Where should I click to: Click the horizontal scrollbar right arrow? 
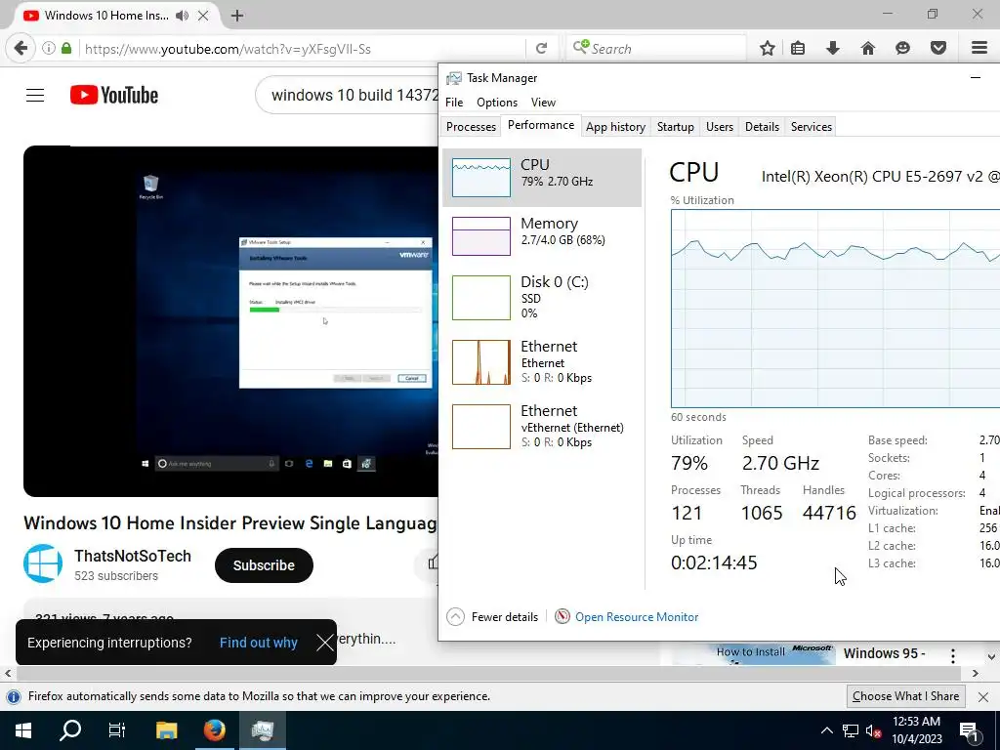pyautogui.click(x=976, y=673)
